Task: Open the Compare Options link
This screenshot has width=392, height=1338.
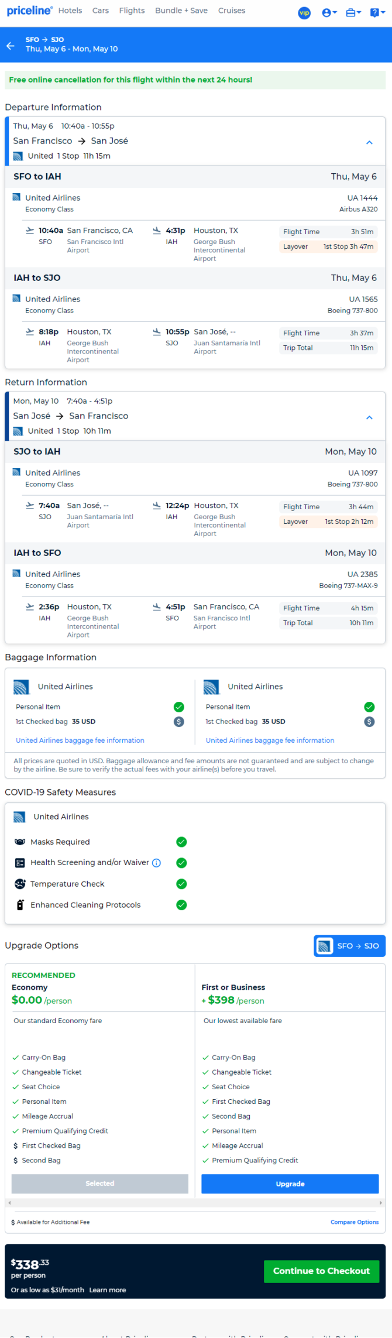Action: 355,1222
